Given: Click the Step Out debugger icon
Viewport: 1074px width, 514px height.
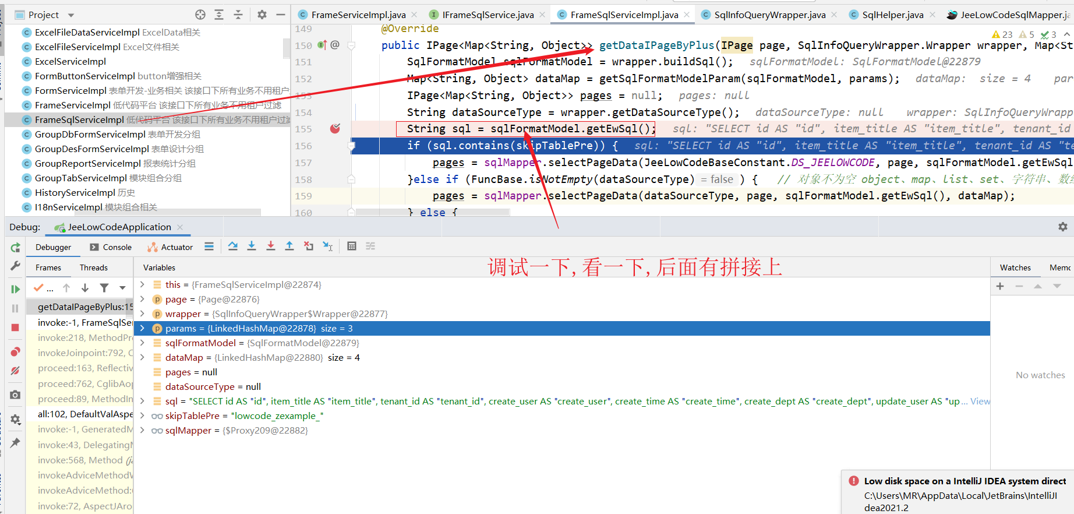Looking at the screenshot, I should (289, 247).
